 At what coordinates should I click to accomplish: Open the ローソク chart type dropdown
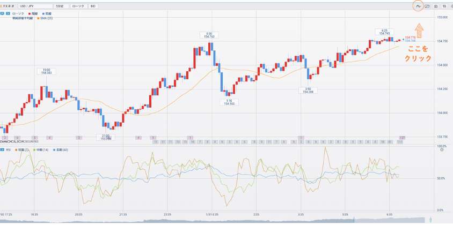78,6
